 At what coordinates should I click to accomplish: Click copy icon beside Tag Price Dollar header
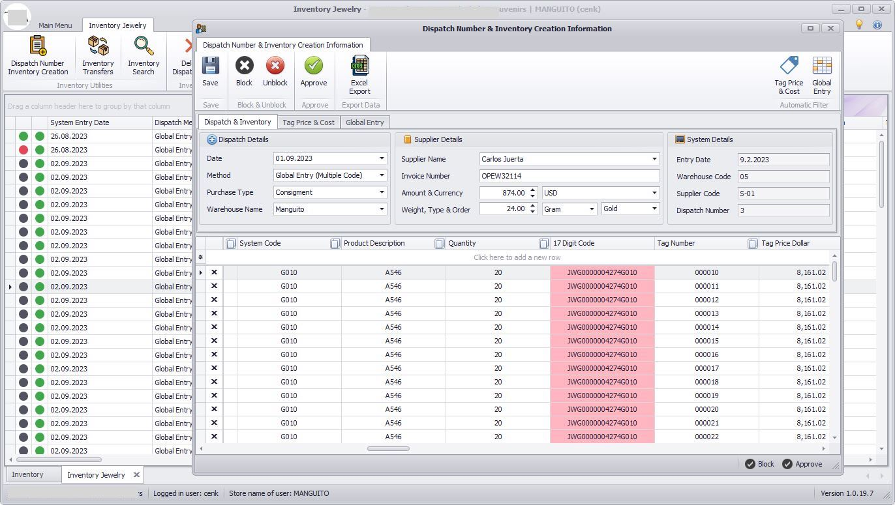[752, 243]
